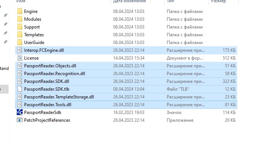Click the 81 КБ size cell
Viewport: 278px width, 148px height.
click(x=230, y=105)
